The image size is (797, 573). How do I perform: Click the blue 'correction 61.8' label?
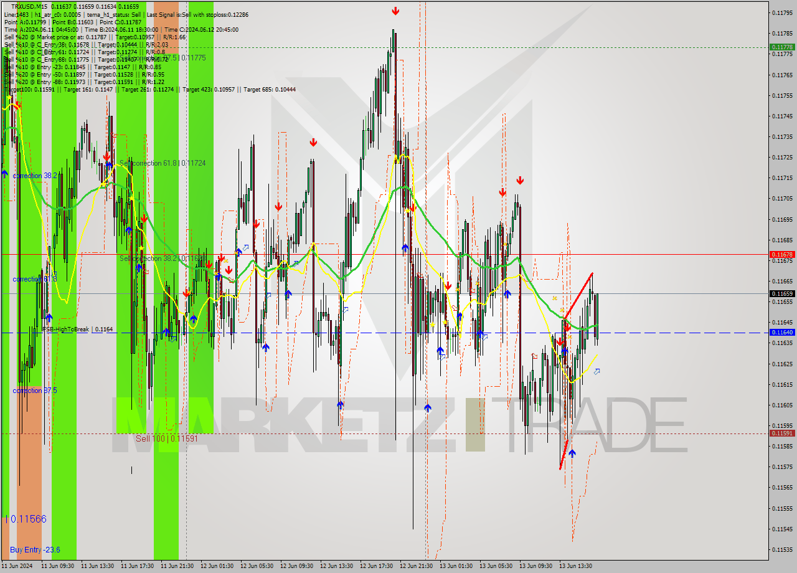pos(35,279)
